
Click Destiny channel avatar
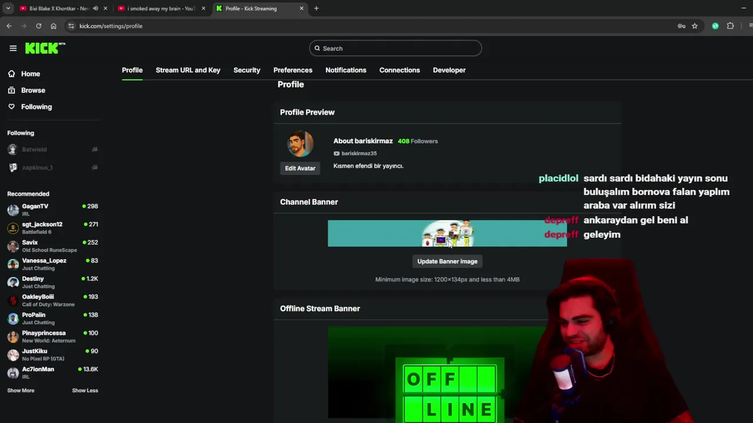click(x=13, y=282)
